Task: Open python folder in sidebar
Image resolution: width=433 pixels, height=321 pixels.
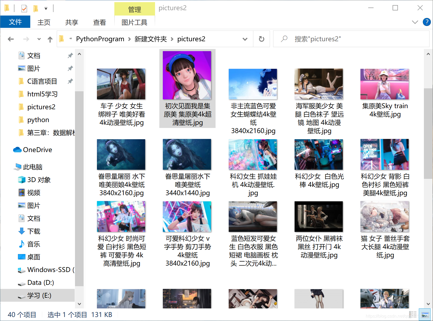Action: pyautogui.click(x=38, y=120)
